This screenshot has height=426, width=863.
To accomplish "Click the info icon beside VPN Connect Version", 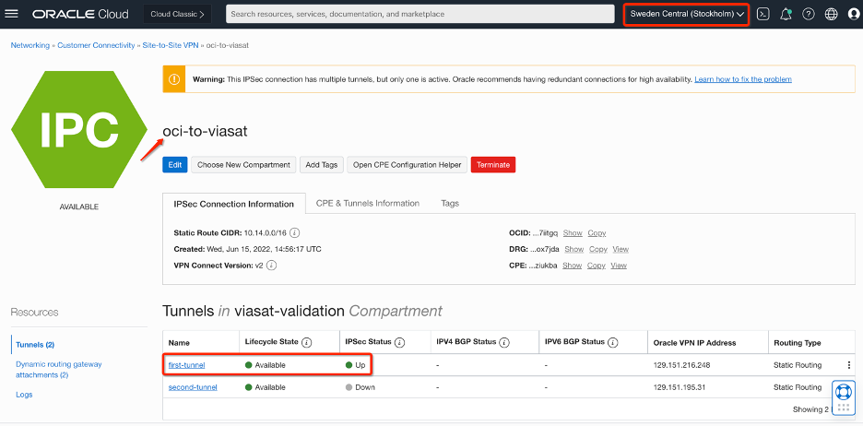I will tap(271, 266).
